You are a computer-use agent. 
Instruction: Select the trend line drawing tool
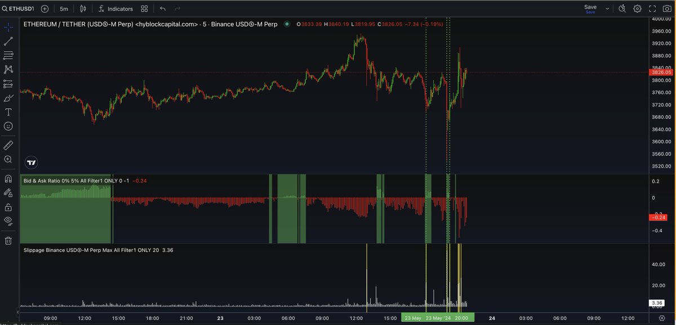point(8,41)
